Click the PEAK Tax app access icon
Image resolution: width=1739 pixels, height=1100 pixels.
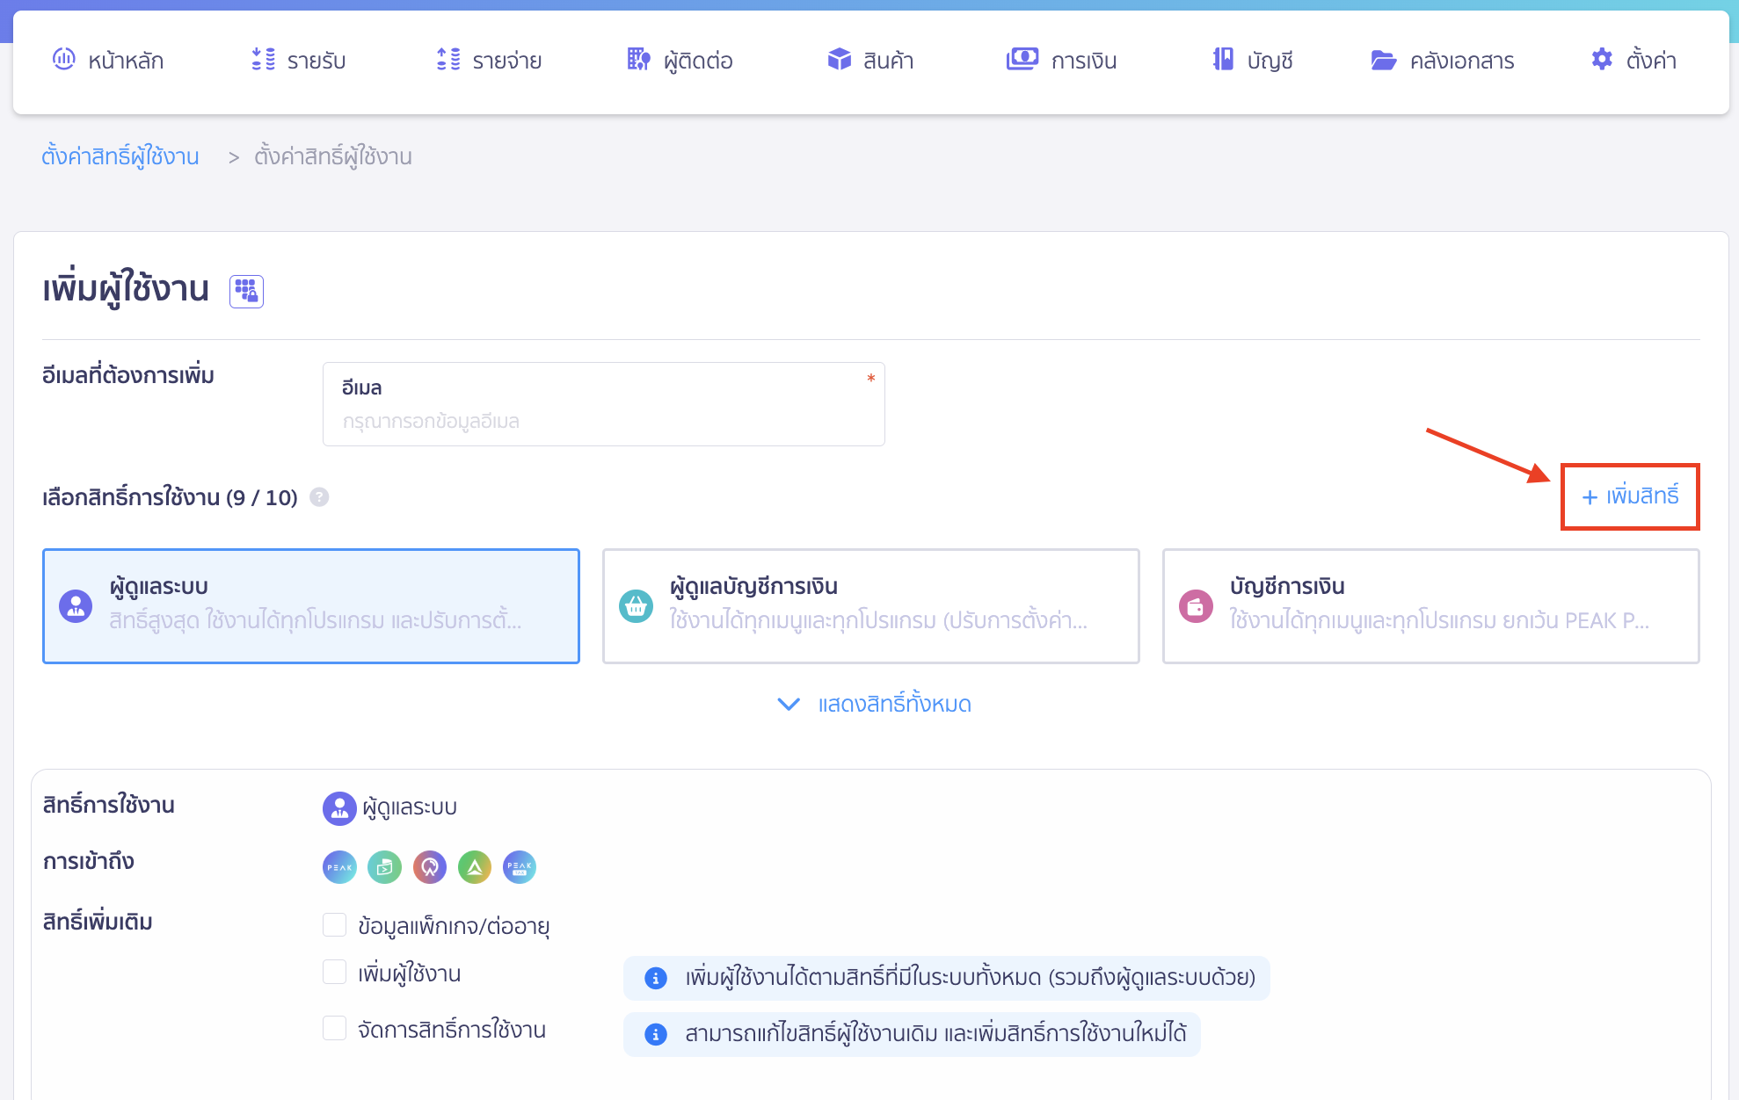(x=520, y=867)
